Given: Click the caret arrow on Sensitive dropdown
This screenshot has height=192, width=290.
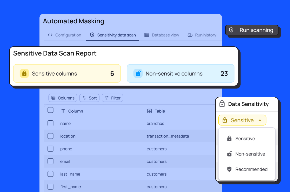Looking at the screenshot, I should pos(260,120).
